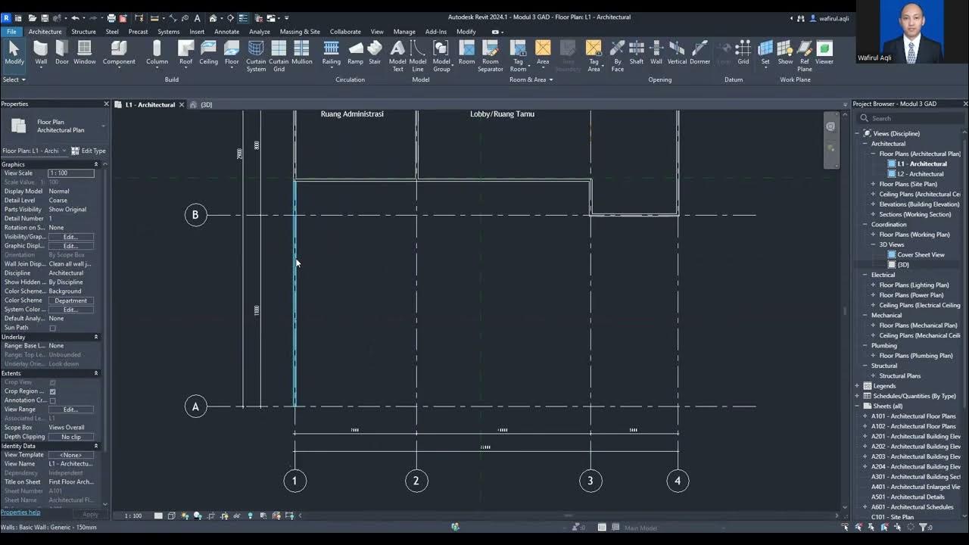Open the Ref Plane tool
This screenshot has width=969, height=545.
tap(804, 56)
